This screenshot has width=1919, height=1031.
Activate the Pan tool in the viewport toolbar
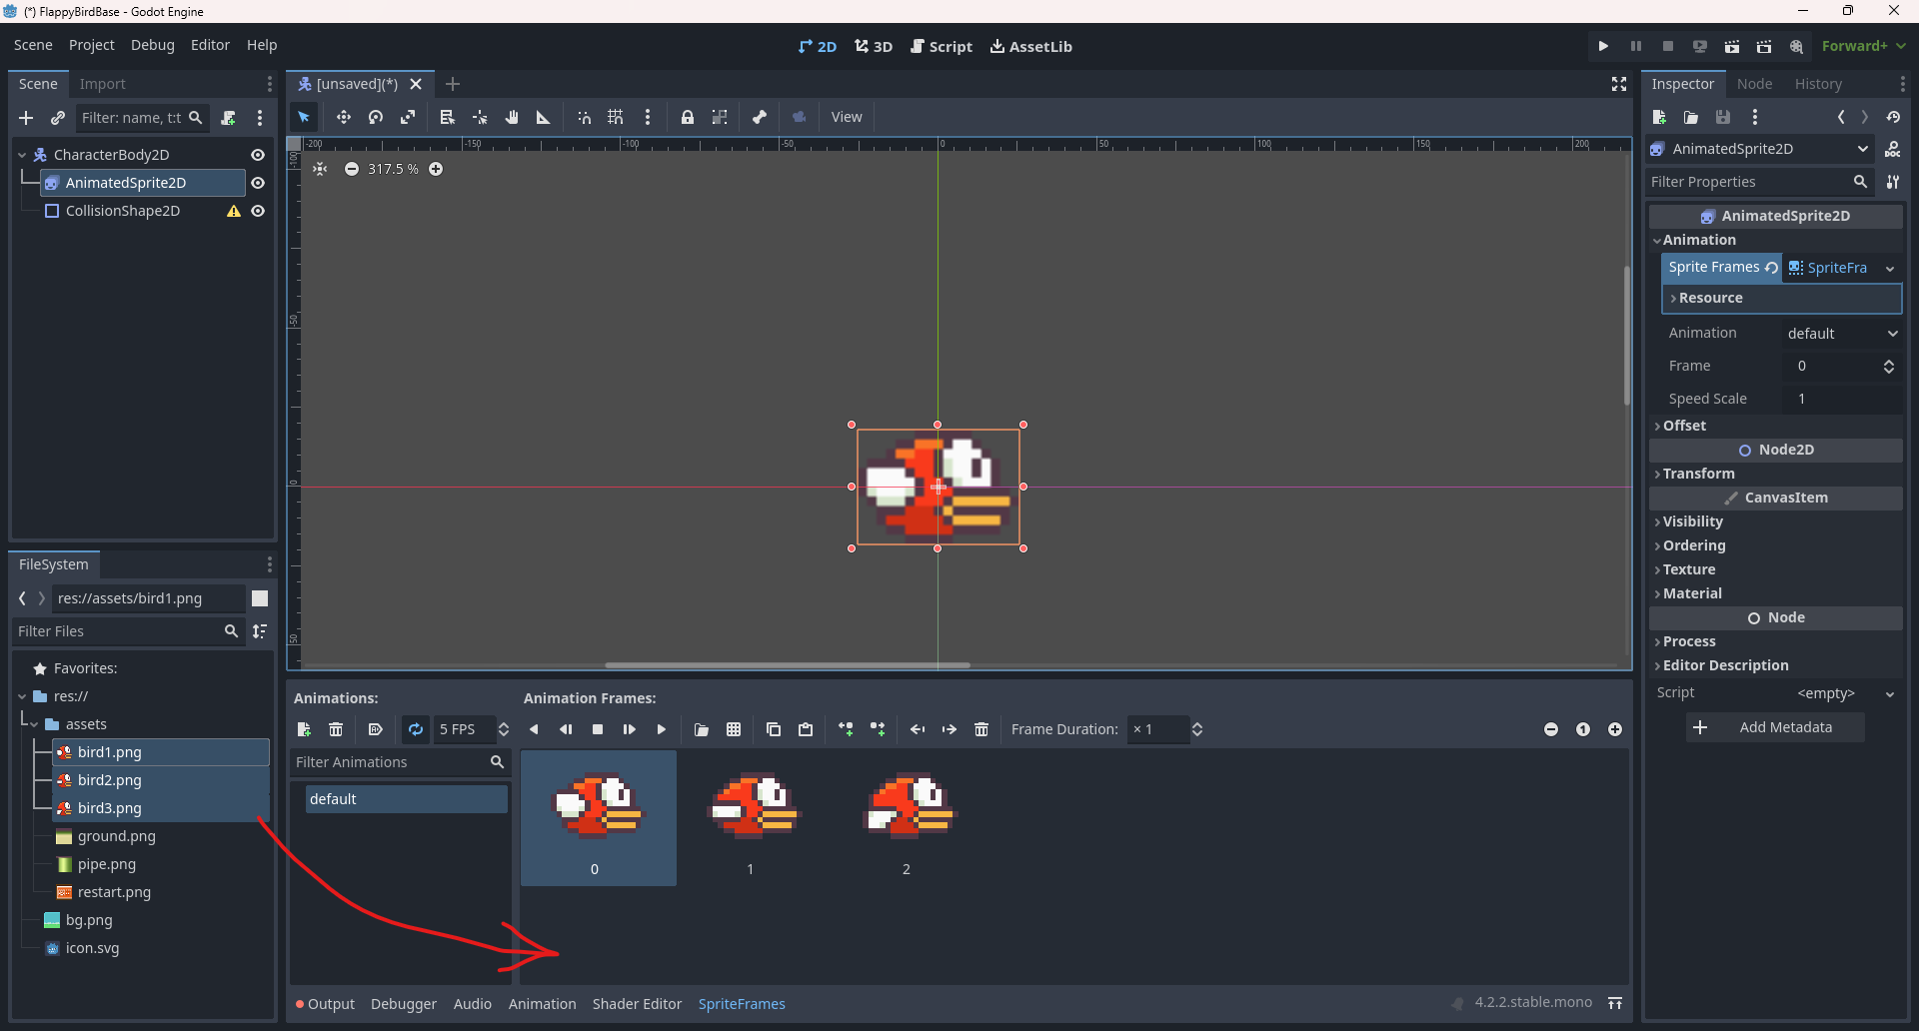click(512, 117)
